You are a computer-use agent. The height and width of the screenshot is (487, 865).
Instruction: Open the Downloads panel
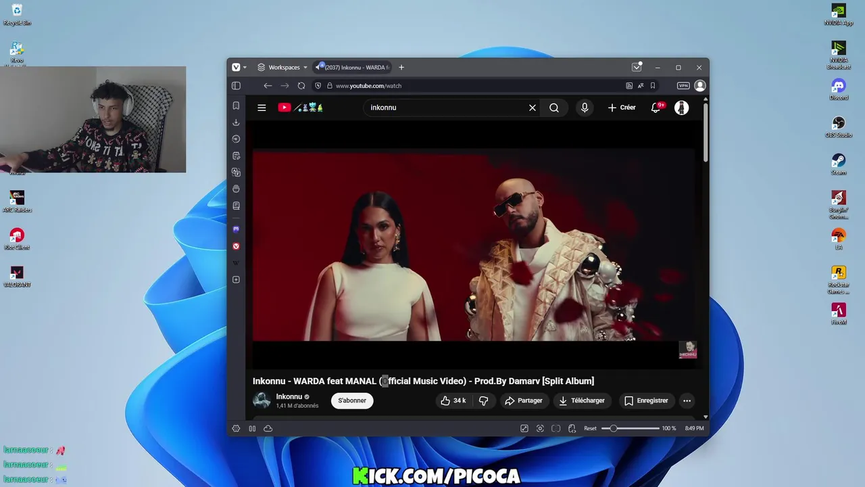pyautogui.click(x=236, y=122)
